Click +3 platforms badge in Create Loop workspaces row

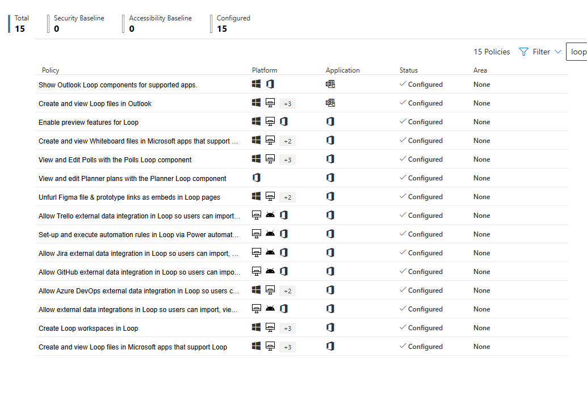point(287,328)
